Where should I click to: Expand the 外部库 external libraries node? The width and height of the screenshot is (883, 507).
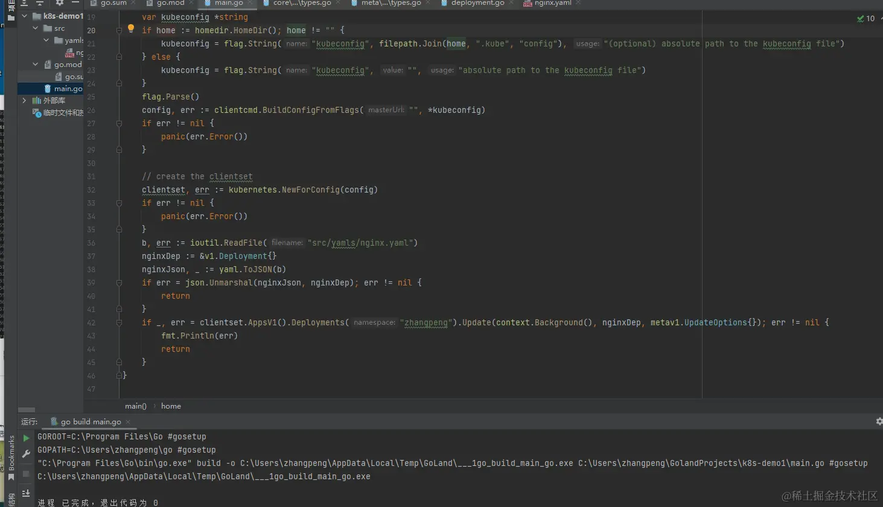click(25, 101)
